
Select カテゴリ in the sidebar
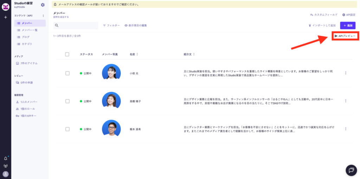[27, 44]
